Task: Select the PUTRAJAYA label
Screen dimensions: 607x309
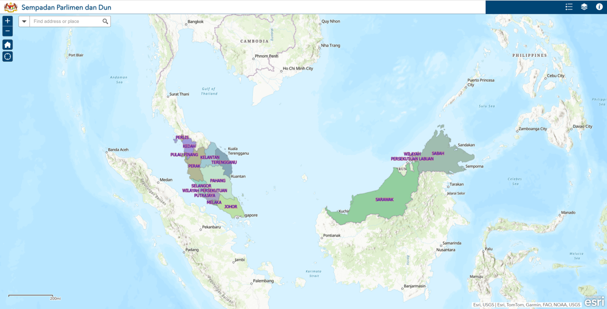Action: (x=205, y=196)
